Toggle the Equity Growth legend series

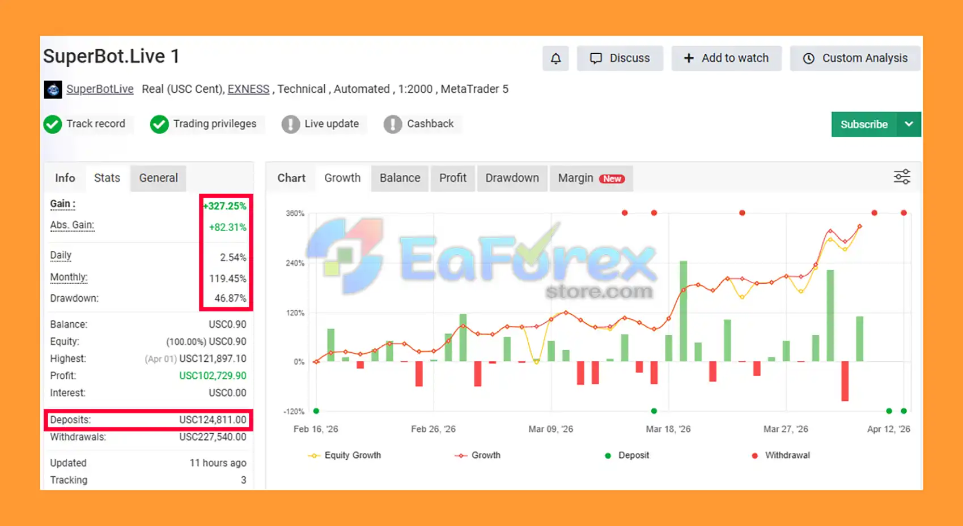click(345, 455)
